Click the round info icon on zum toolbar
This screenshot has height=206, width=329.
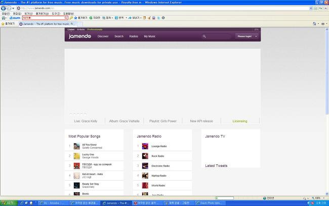[163, 18]
